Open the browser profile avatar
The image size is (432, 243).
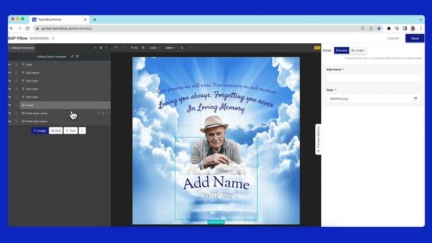pyautogui.click(x=412, y=28)
